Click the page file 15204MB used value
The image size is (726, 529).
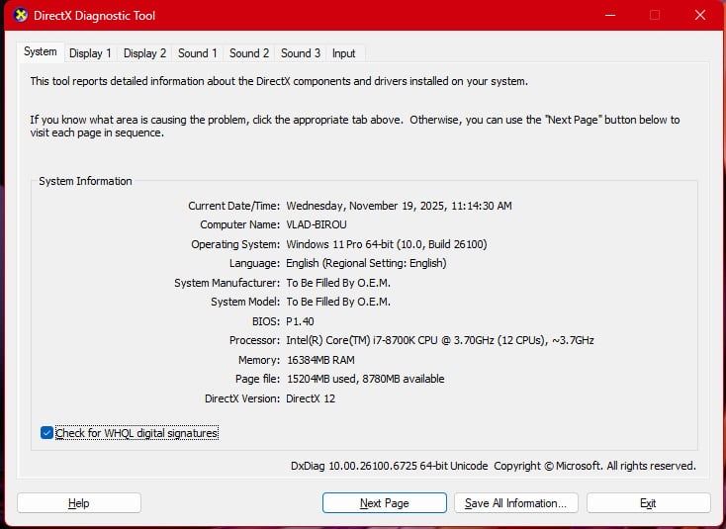click(365, 379)
